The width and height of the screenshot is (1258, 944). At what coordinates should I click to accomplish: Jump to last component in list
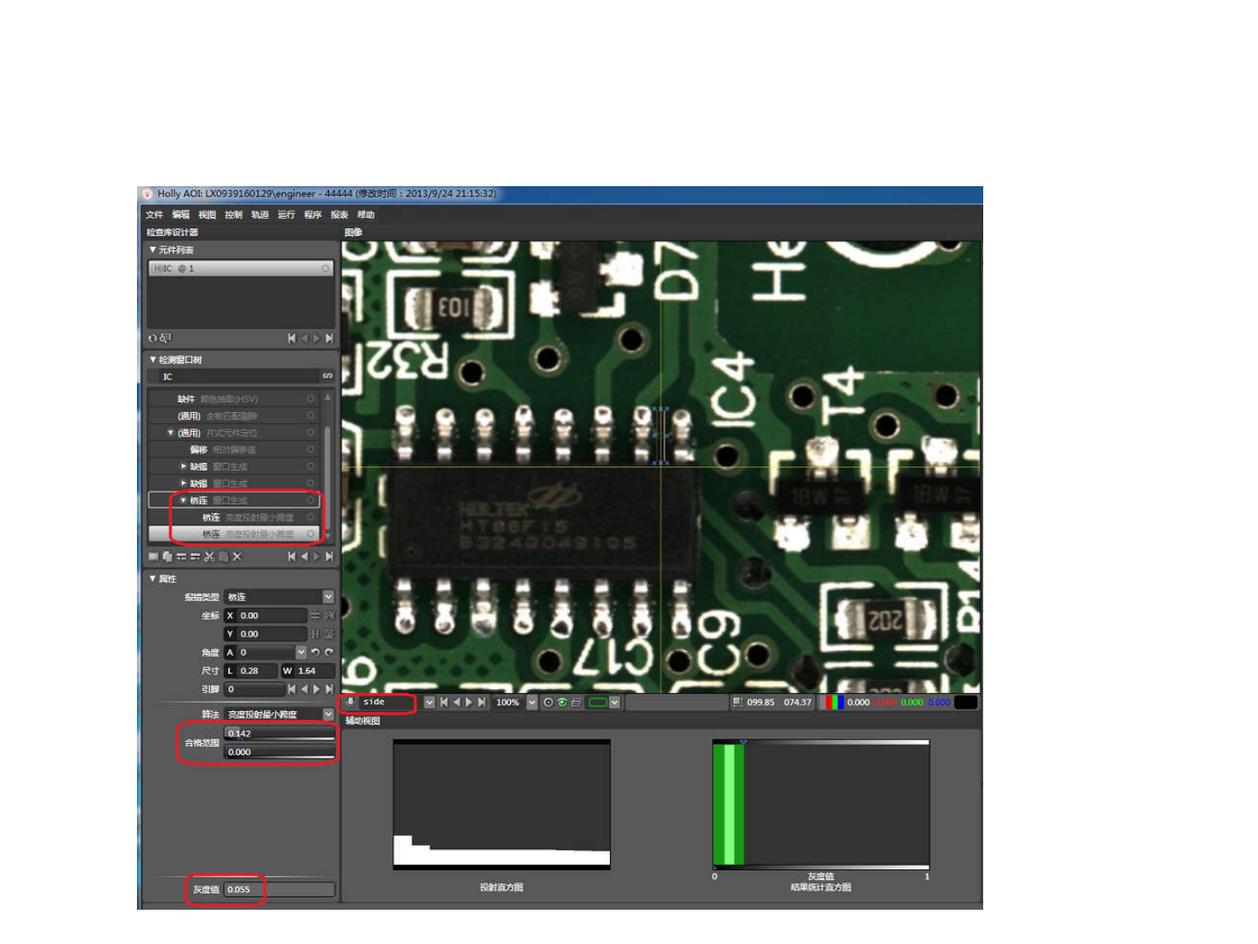(x=329, y=338)
